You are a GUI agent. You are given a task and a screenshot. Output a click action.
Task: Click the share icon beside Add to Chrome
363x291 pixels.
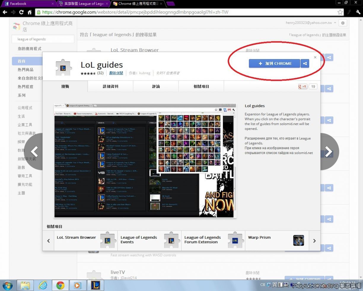click(305, 63)
